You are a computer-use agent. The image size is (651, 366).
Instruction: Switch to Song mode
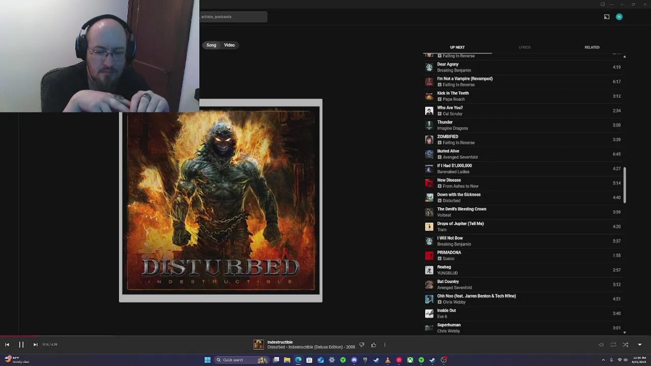click(211, 45)
